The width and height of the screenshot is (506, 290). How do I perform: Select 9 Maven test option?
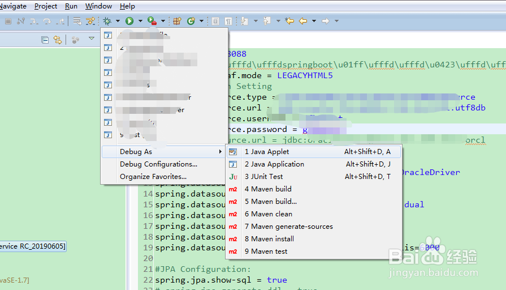coord(314,251)
